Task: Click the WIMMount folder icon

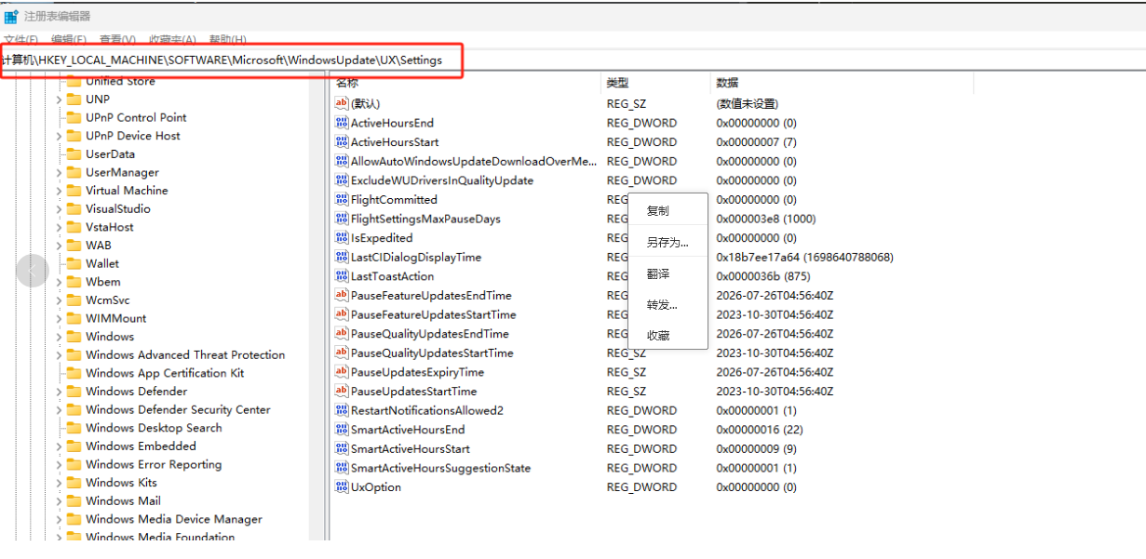Action: click(74, 318)
